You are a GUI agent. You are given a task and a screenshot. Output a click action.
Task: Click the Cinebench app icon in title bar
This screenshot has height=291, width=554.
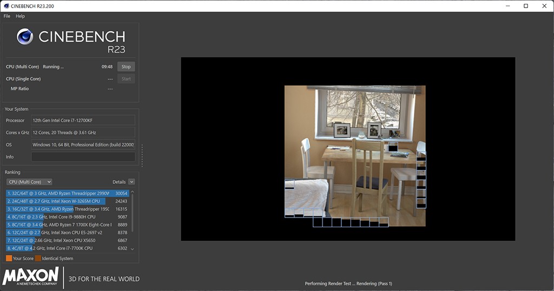[x=6, y=6]
